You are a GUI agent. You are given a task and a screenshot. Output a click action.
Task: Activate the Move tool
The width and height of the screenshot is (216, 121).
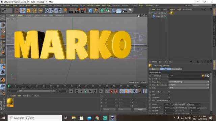[23, 10]
